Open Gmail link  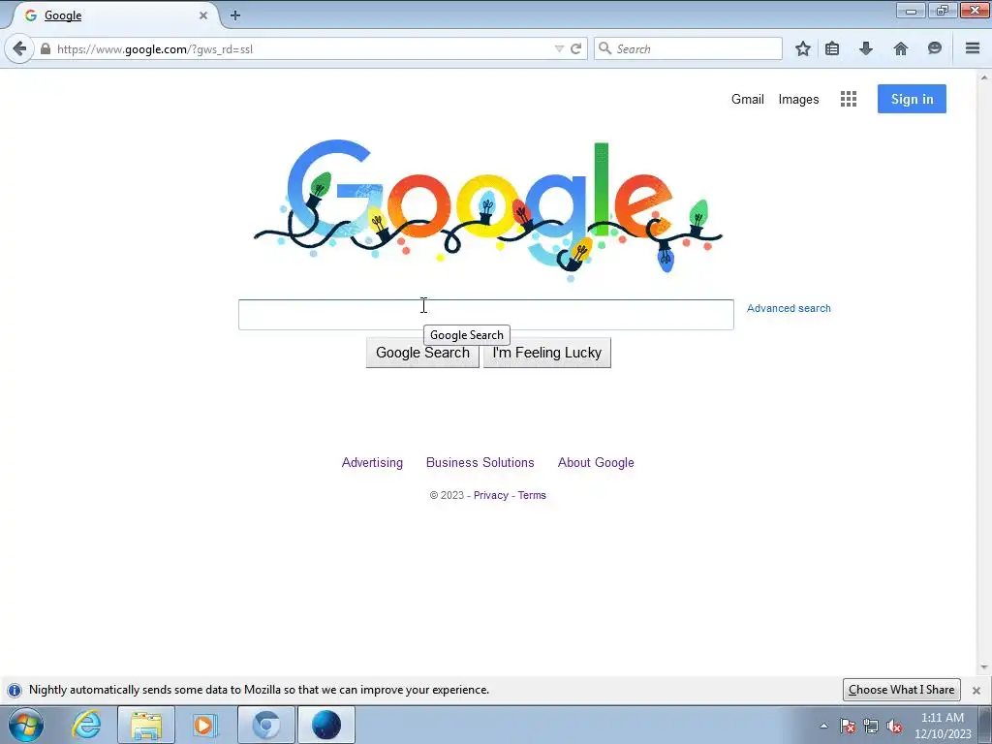747,100
